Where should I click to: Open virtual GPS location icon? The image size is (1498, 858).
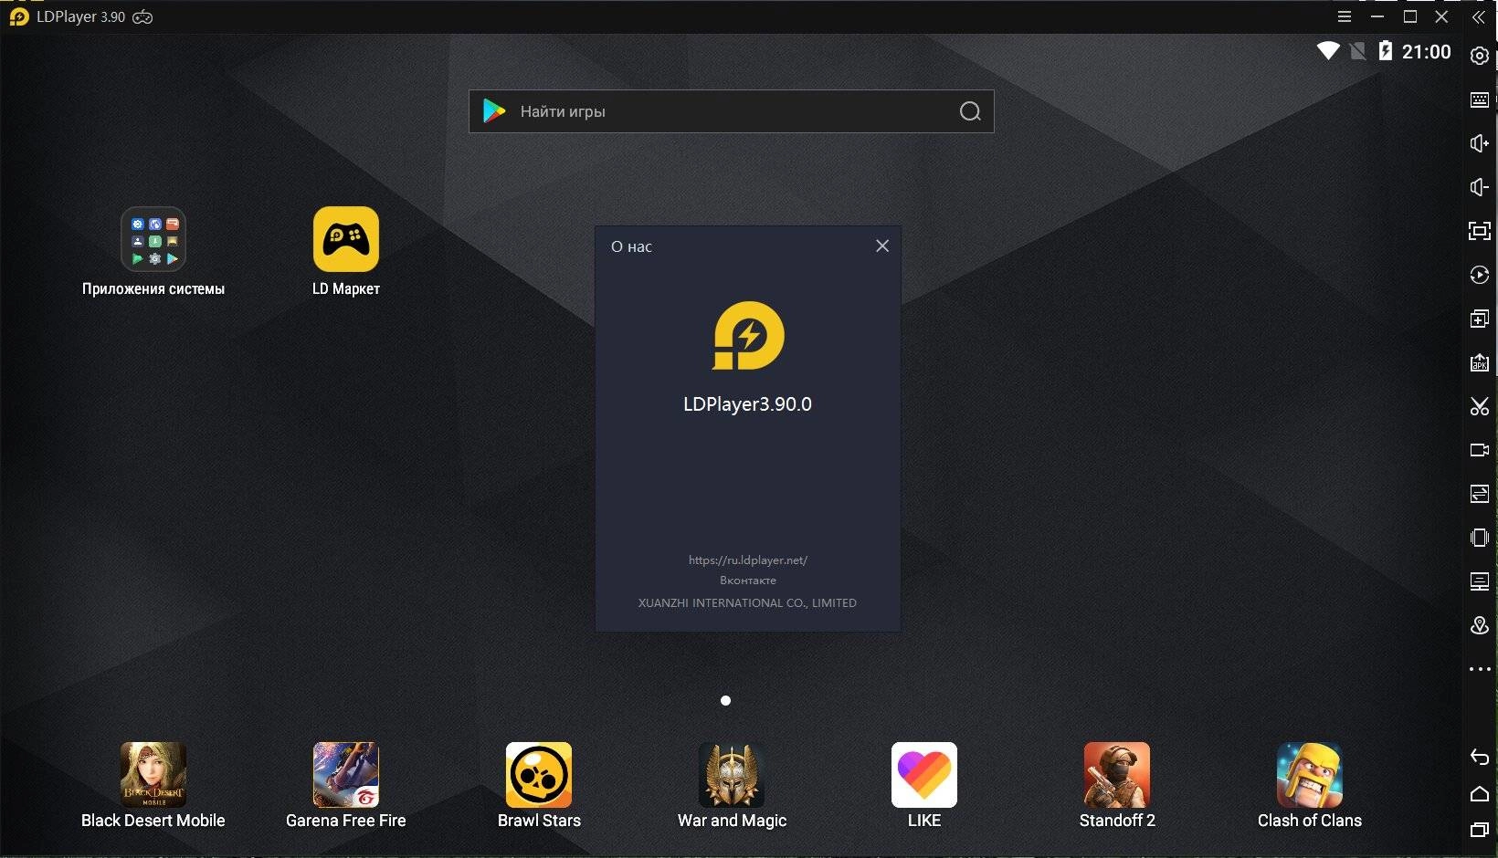click(x=1479, y=625)
